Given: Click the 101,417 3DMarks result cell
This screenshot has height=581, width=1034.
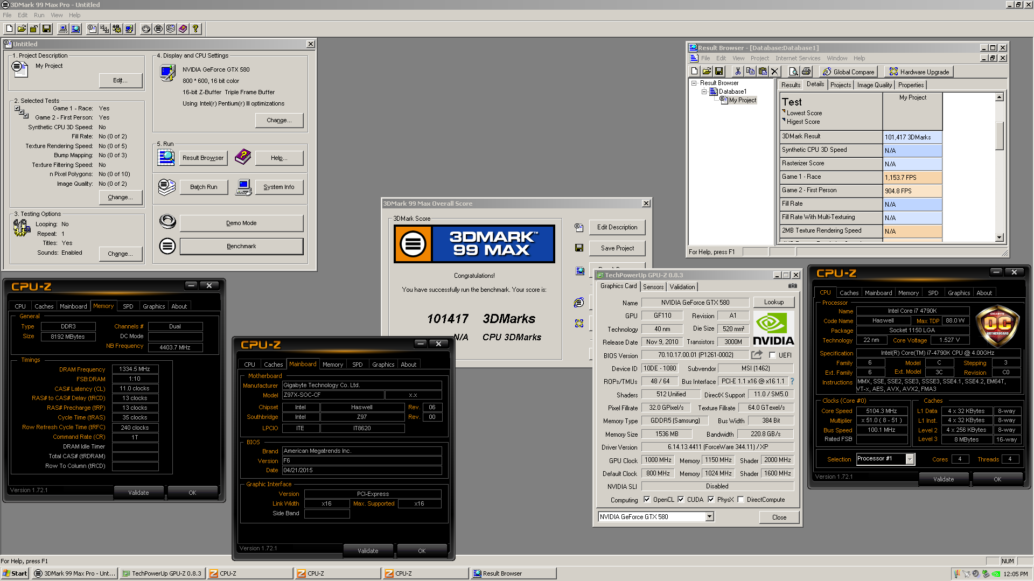Looking at the screenshot, I should pyautogui.click(x=912, y=137).
